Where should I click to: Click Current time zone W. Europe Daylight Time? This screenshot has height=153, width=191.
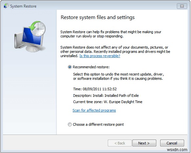coord(108,102)
